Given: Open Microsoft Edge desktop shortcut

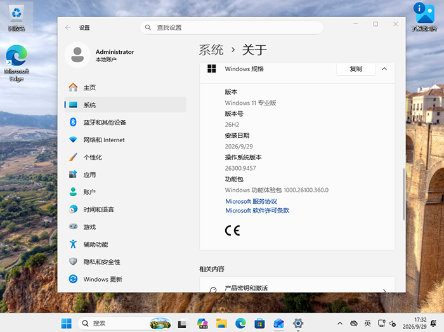Looking at the screenshot, I should 16,63.
